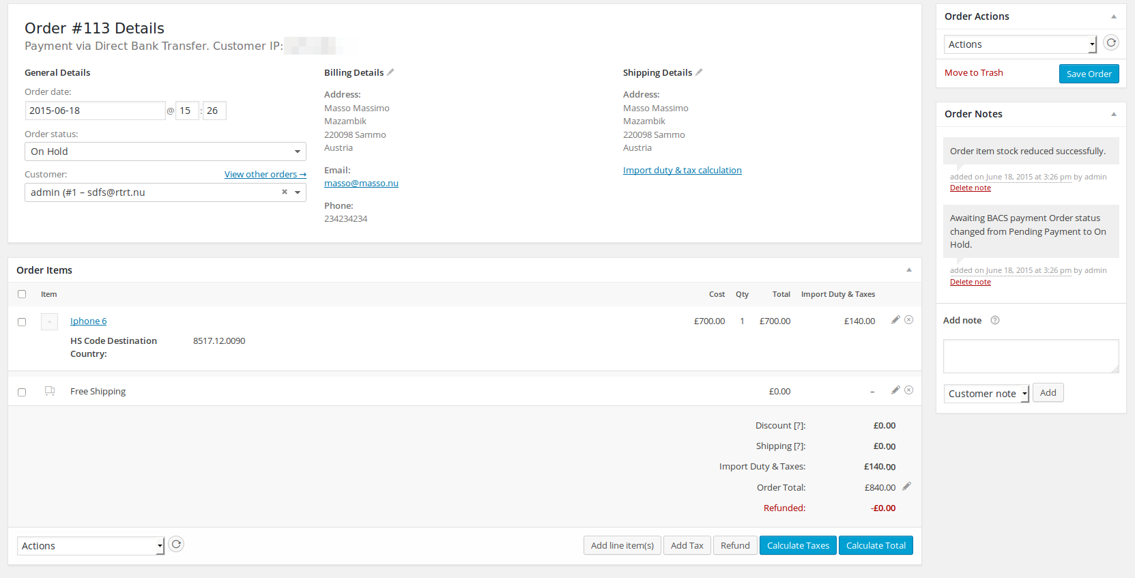
Task: Apply the Order Items bulk action
Action: (176, 545)
